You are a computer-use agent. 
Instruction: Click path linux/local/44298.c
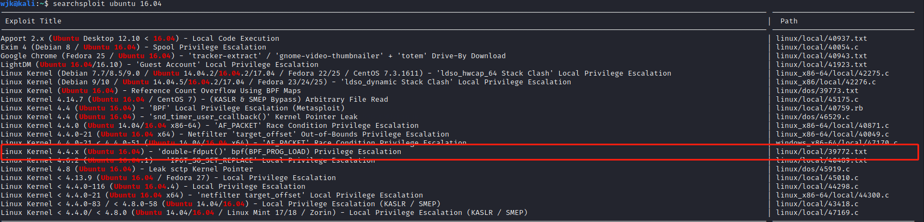coord(817,187)
